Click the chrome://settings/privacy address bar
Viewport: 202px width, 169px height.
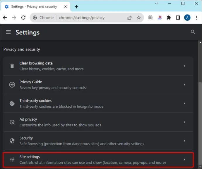click(82, 18)
